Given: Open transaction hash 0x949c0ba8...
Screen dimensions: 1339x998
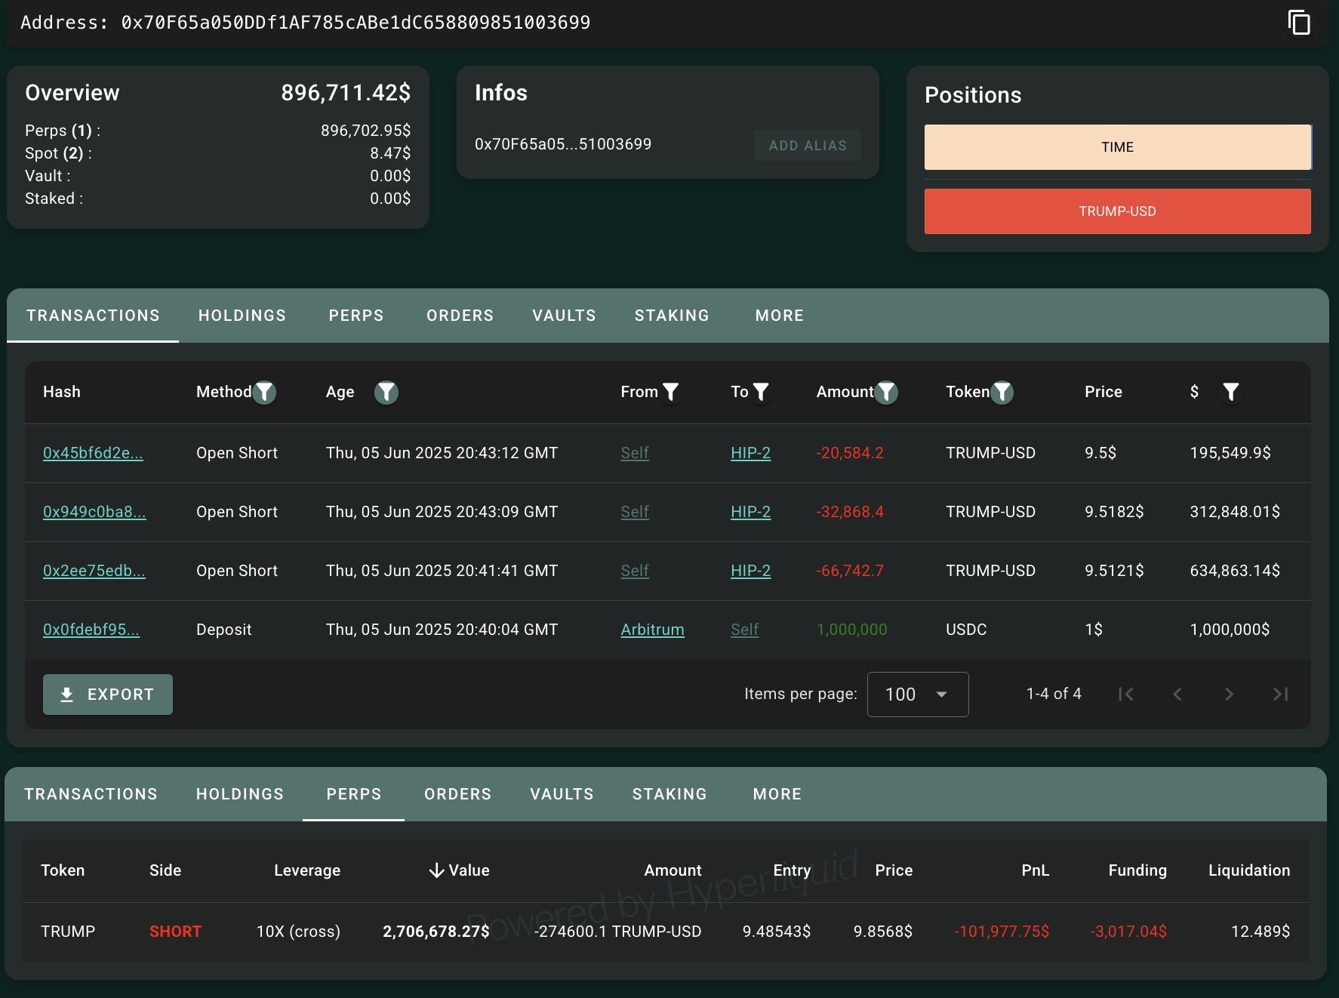Looking at the screenshot, I should [94, 512].
